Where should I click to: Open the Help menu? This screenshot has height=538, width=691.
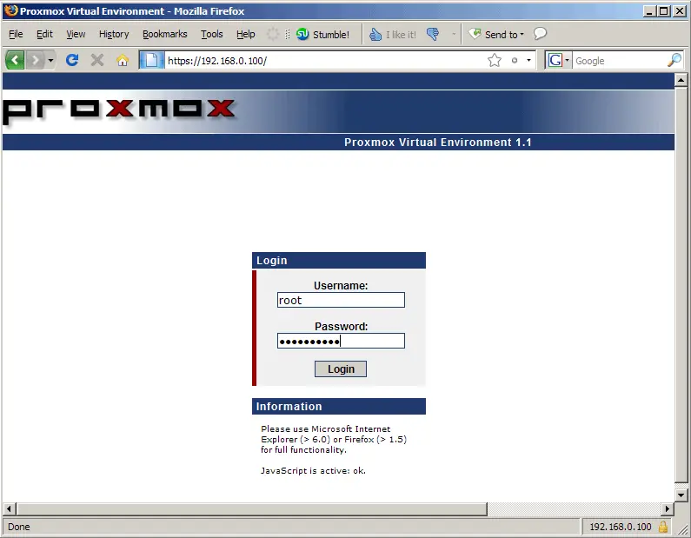click(245, 34)
